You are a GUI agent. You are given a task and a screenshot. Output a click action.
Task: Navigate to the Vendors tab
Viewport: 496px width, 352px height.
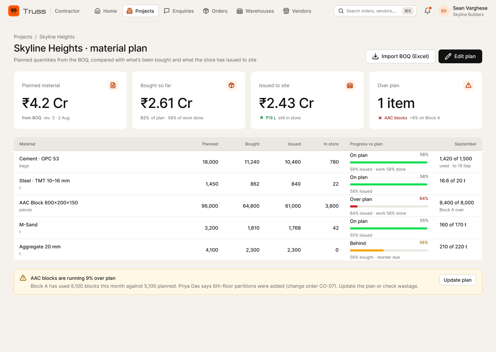coord(297,11)
